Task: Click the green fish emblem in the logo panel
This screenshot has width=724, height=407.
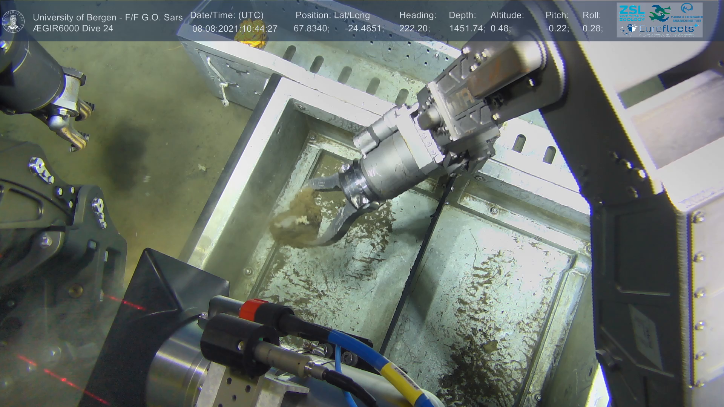Action: [x=659, y=13]
